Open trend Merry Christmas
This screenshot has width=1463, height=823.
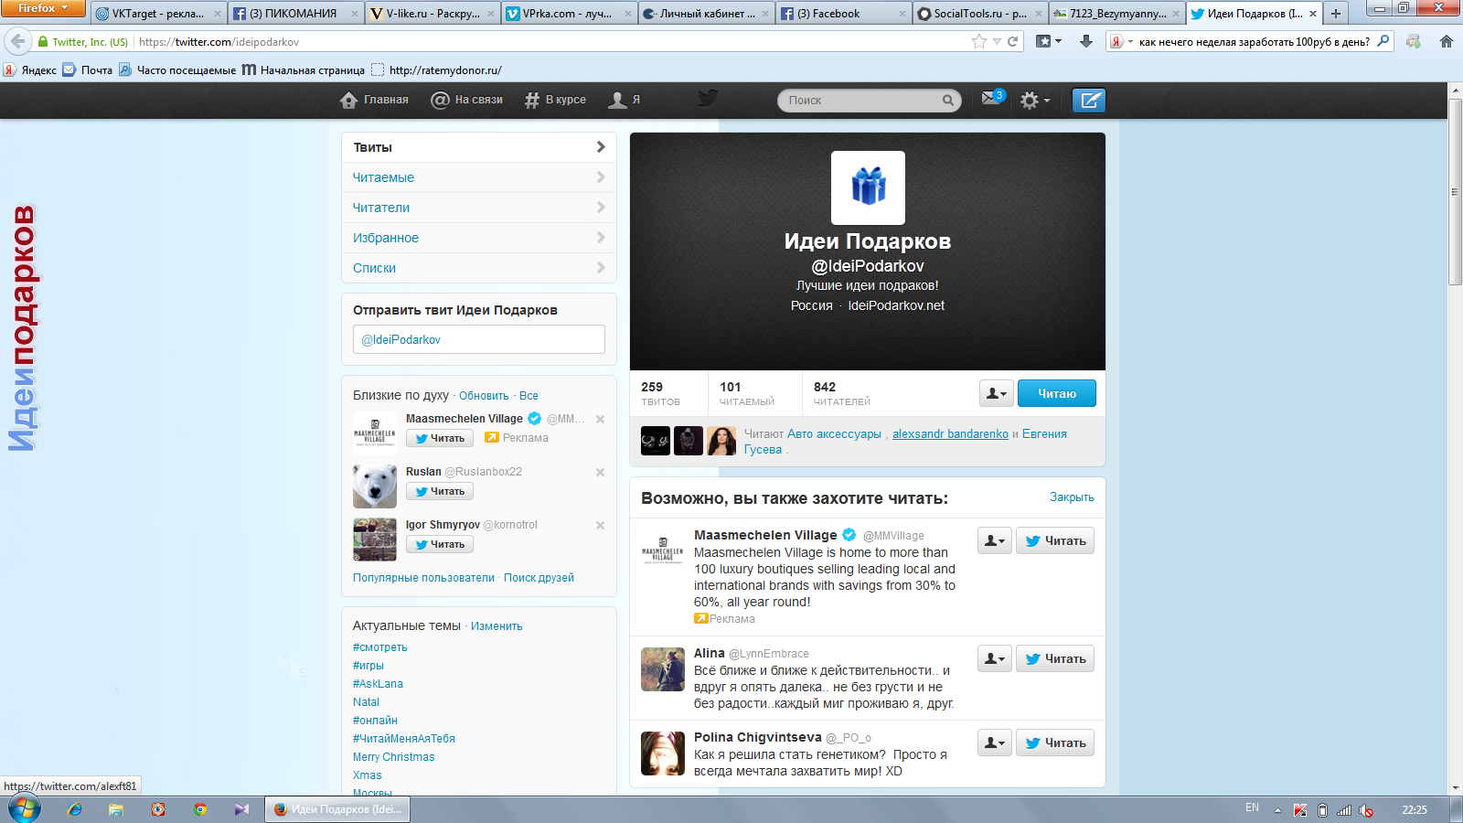coord(394,757)
